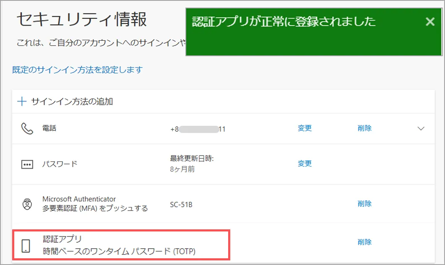Select the 認証アプリ TOTP label text
This screenshot has width=445, height=265.
pyautogui.click(x=119, y=252)
